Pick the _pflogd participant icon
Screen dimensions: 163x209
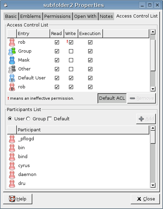tap(12, 139)
